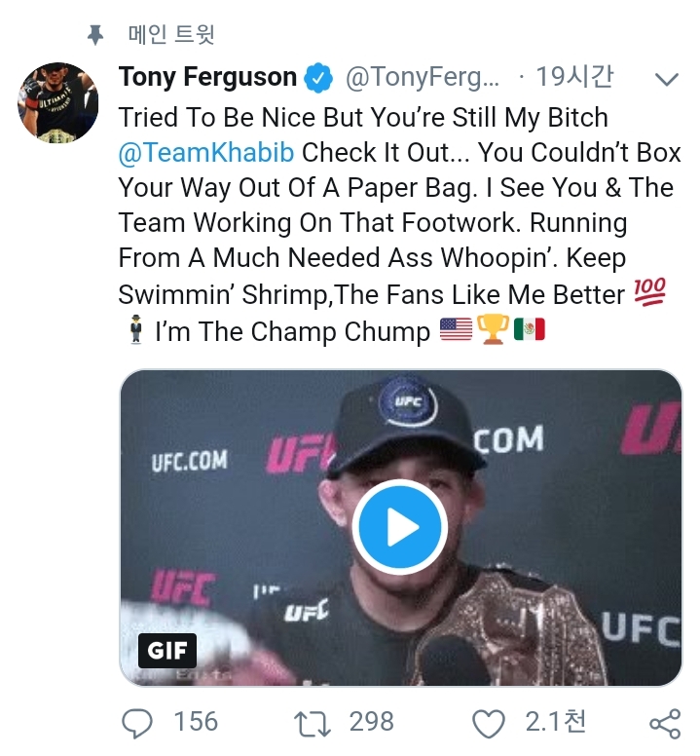
Task: Retweet this tweet using the retweet icon
Action: (313, 722)
